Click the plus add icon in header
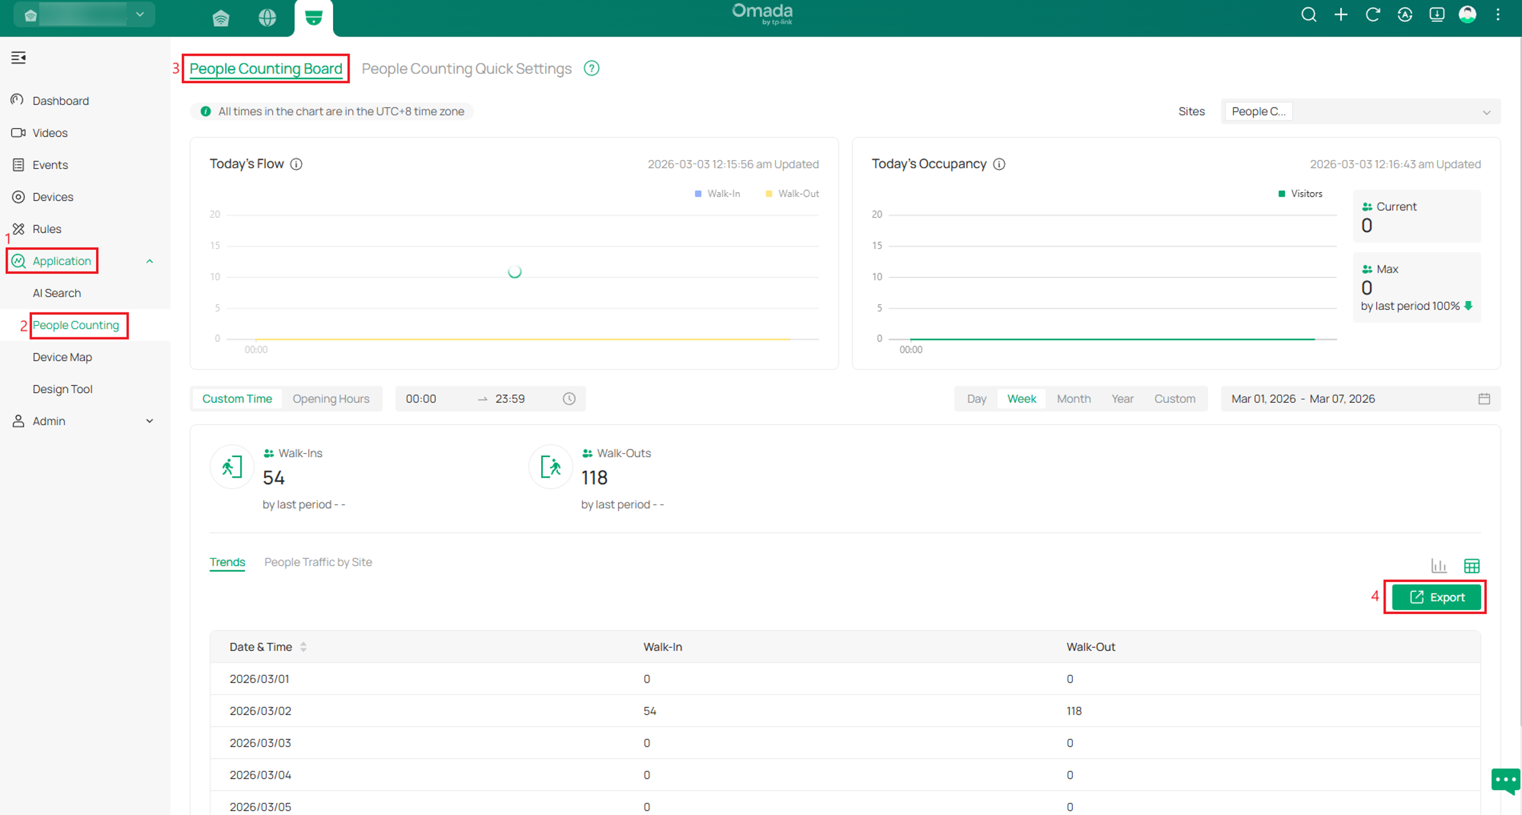This screenshot has width=1522, height=815. [1341, 15]
